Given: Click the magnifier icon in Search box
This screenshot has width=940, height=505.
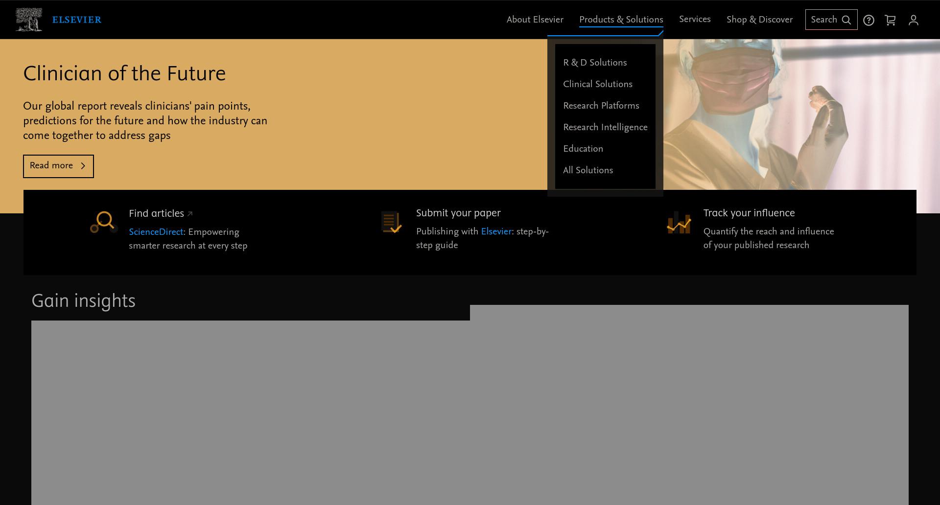Looking at the screenshot, I should (x=846, y=20).
